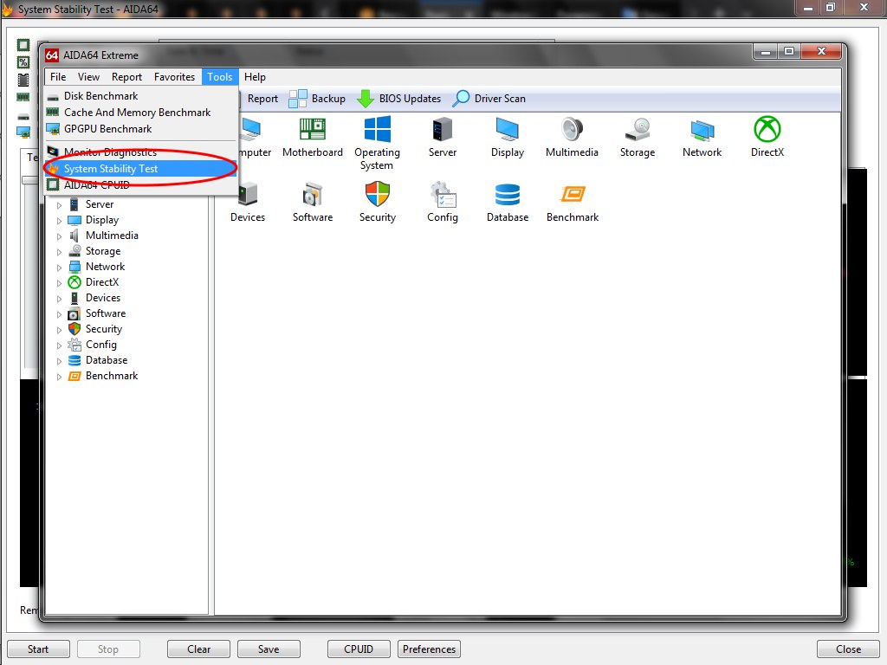Choose Cache And Memory Benchmark entry
Image resolution: width=887 pixels, height=665 pixels.
coord(140,113)
